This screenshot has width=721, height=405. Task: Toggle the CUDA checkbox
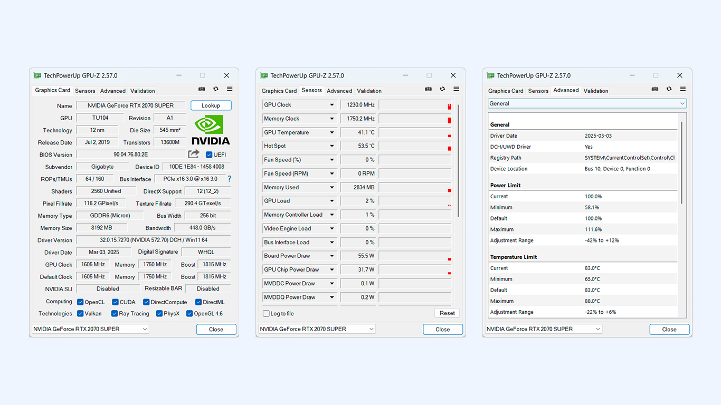[115, 302]
